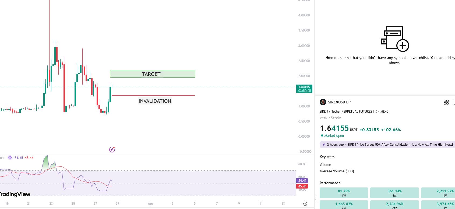Screen dimensions: 455x209
Task: Click the 80.00 label on the indicator scale
Action: click(302, 164)
